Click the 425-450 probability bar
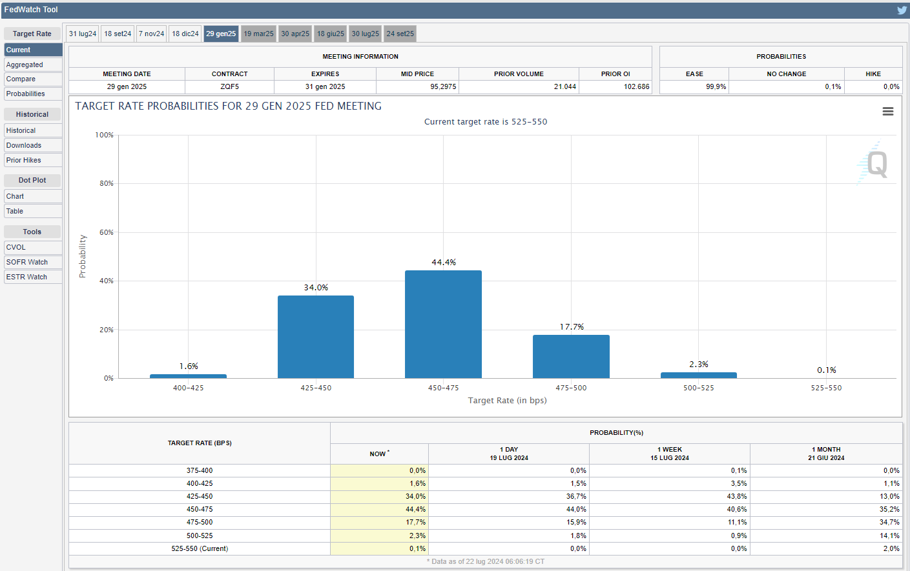This screenshot has width=910, height=571. coord(316,337)
